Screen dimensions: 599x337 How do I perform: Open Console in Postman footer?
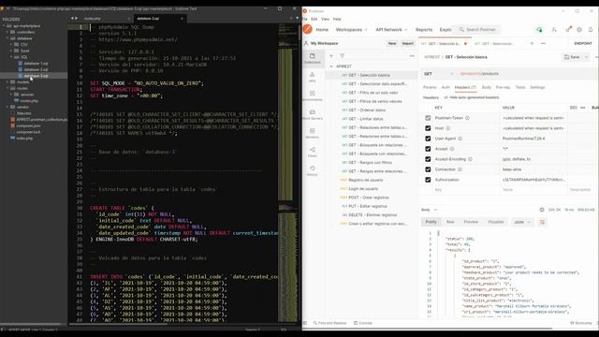(x=362, y=323)
